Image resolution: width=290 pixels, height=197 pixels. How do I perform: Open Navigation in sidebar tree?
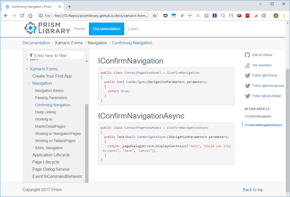[x=42, y=83]
